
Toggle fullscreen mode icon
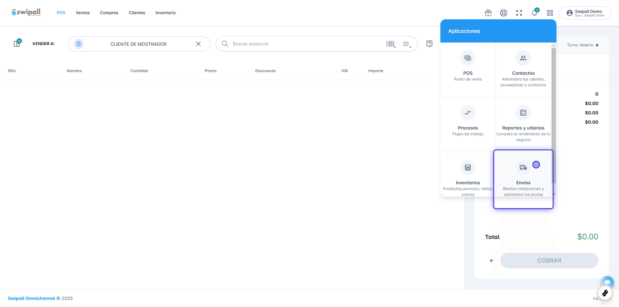click(519, 13)
